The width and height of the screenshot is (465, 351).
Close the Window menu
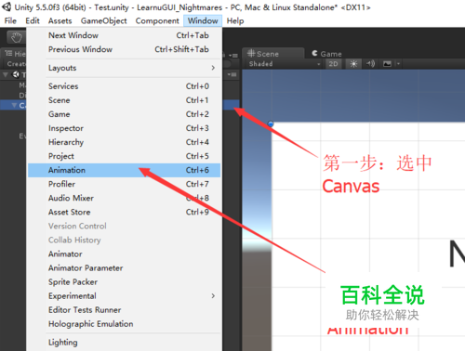tap(203, 20)
